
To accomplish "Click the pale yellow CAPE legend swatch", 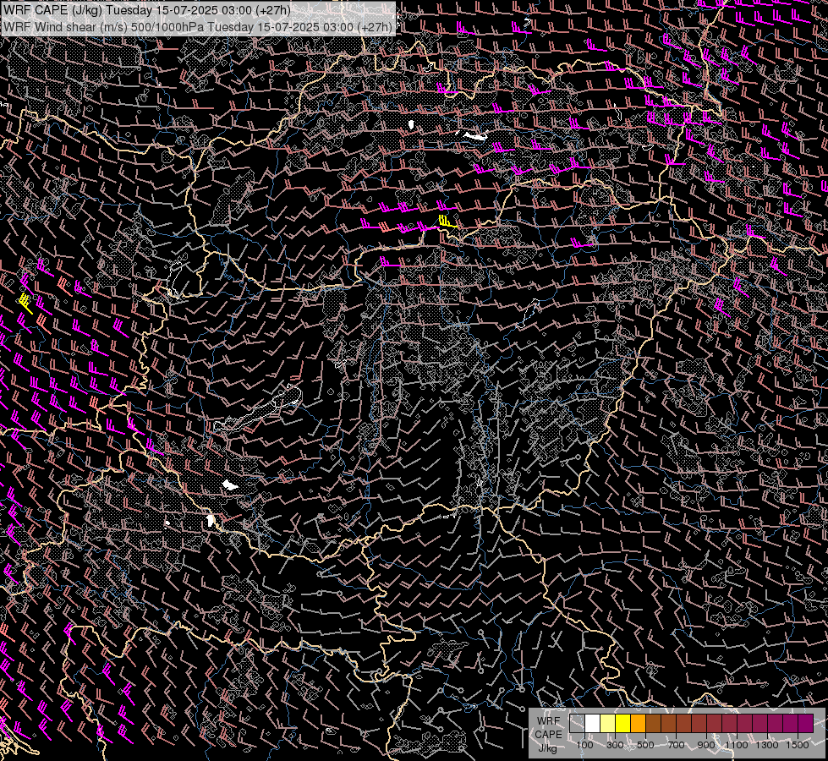I will pyautogui.click(x=608, y=724).
